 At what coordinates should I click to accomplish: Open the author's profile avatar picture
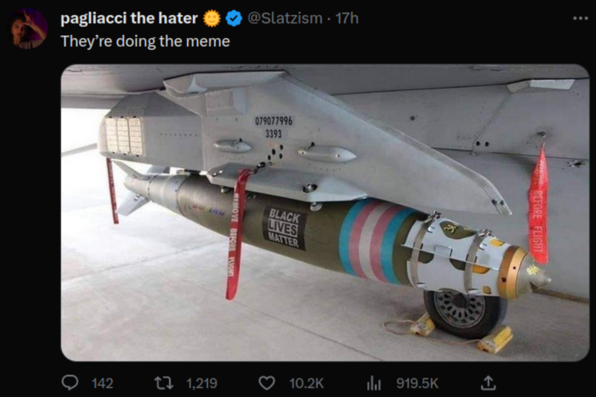29,29
